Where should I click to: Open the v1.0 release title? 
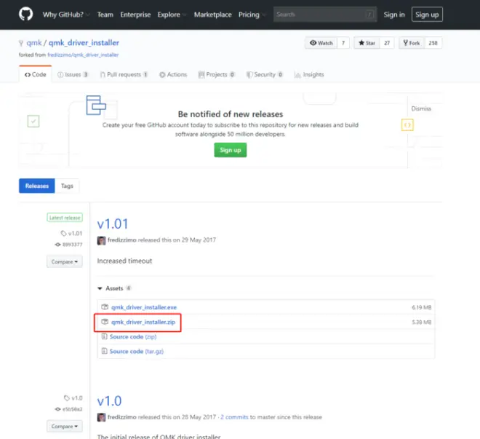[x=109, y=400]
